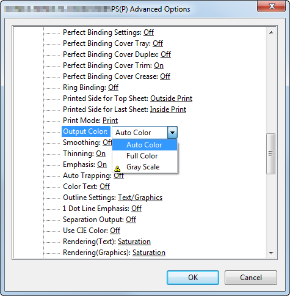Change Rendering(Text) Saturation setting
This screenshot has width=290, height=296.
[x=134, y=242]
